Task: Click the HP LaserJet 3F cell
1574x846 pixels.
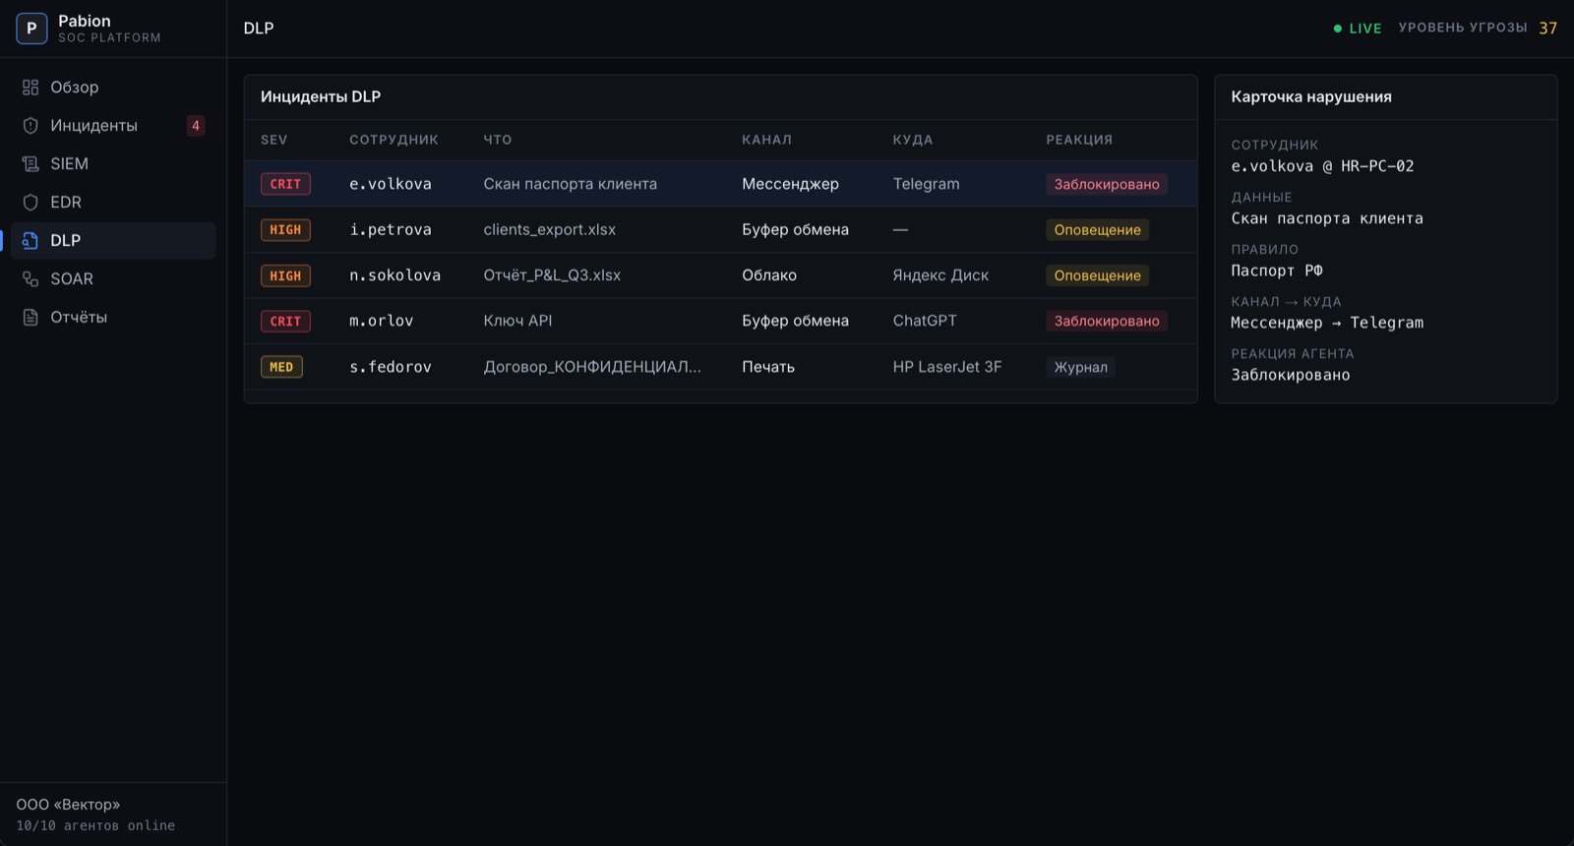Action: pos(947,367)
